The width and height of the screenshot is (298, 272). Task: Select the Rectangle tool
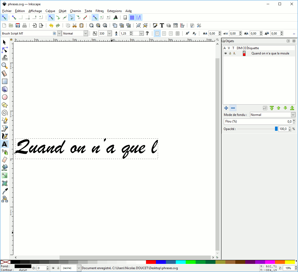click(4, 81)
